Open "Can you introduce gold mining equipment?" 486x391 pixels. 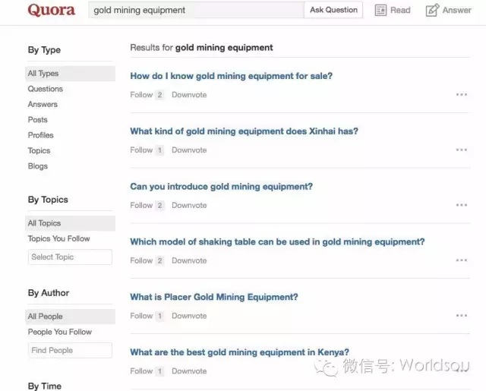pyautogui.click(x=221, y=187)
